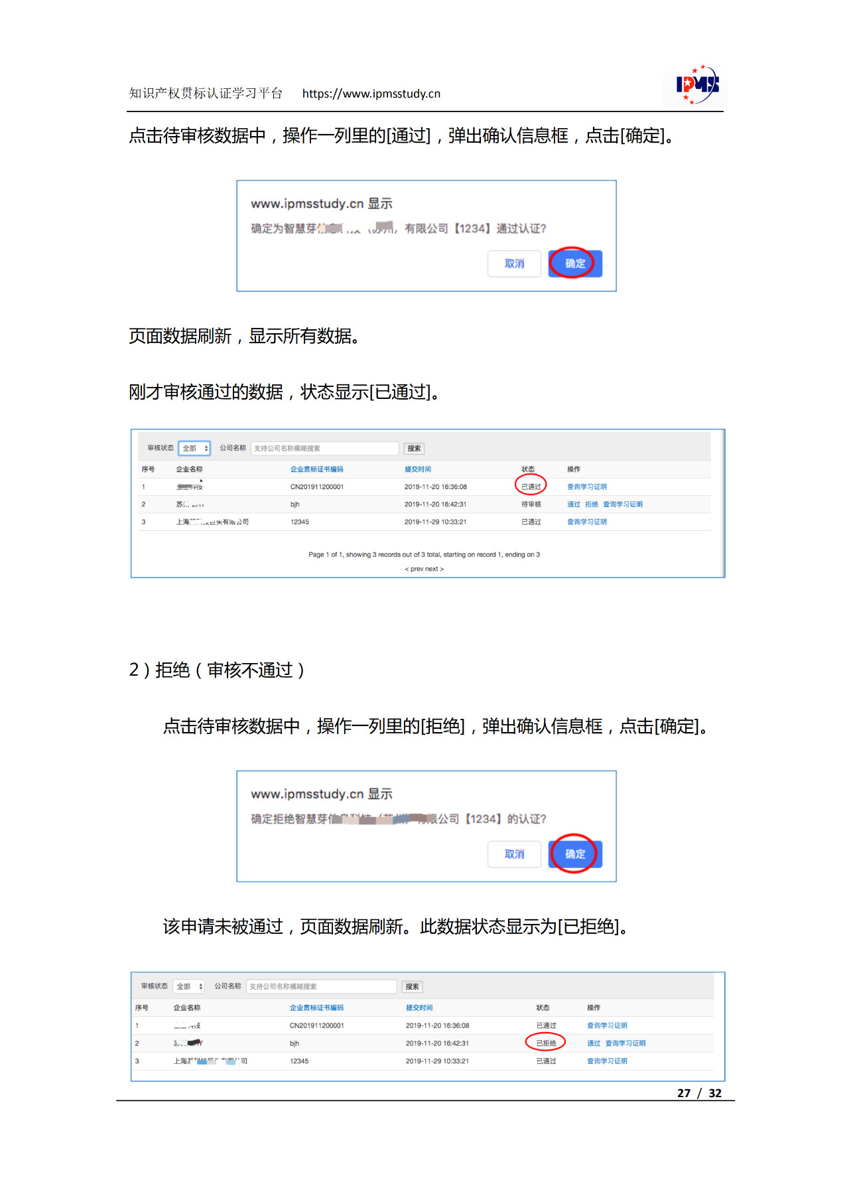849x1202 pixels.
Task: Open 查询学习证明 in the 待审核 row
Action: coord(623,504)
